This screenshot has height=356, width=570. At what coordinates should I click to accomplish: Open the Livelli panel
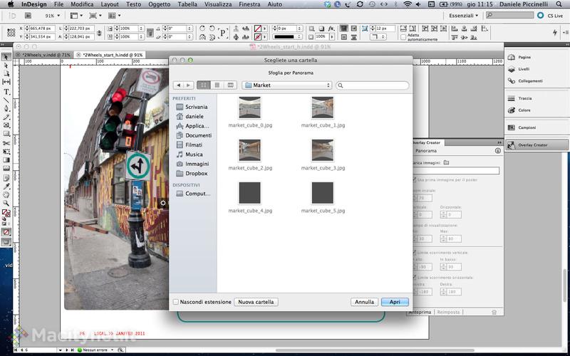click(524, 69)
